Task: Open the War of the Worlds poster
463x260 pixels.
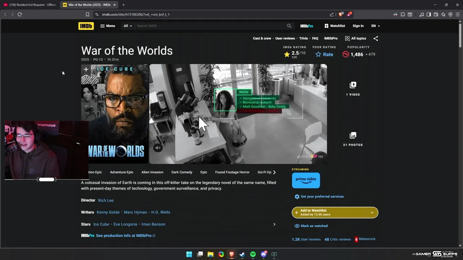Action: tap(115, 114)
